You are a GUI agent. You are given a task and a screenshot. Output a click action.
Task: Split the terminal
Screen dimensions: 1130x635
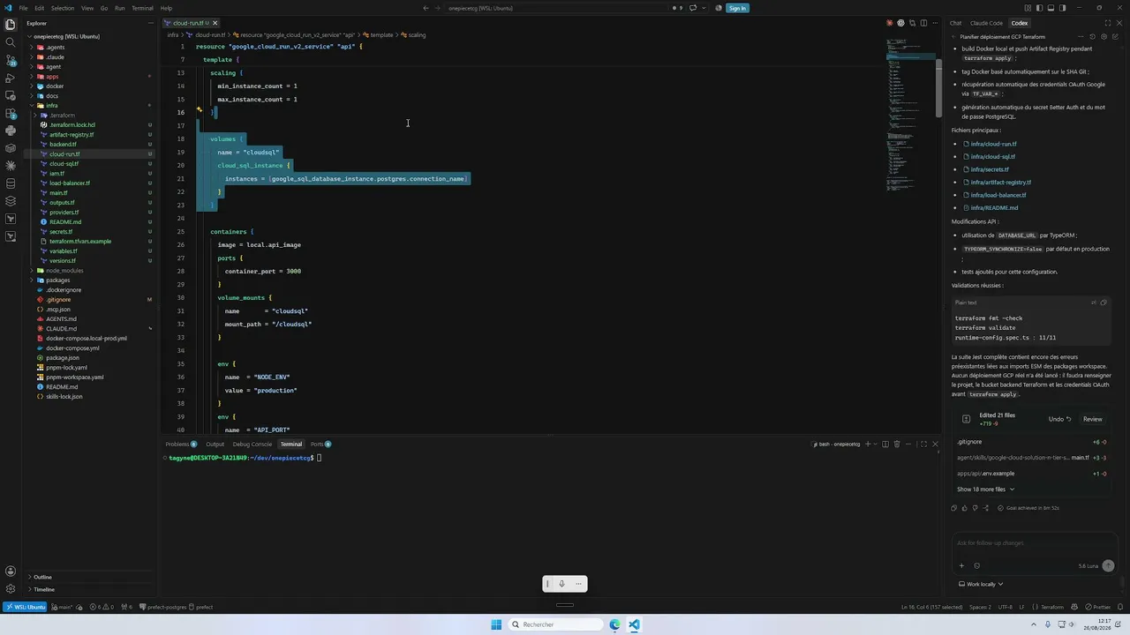pos(885,444)
